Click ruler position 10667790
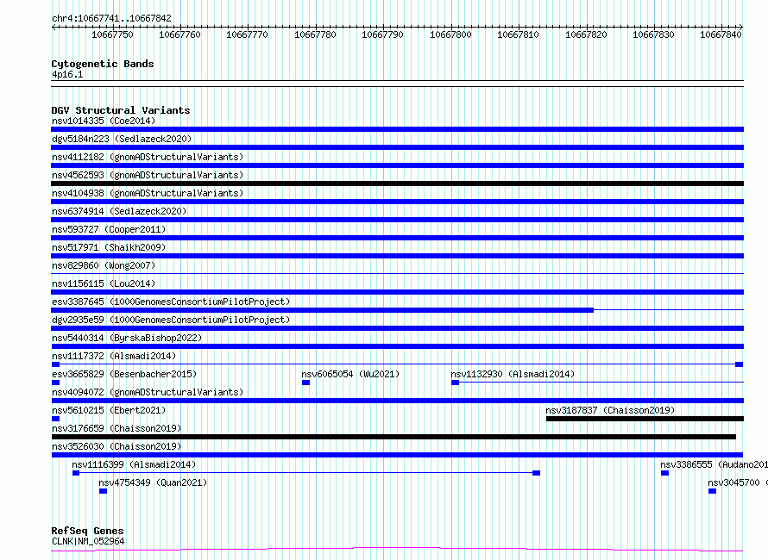The height and width of the screenshot is (560, 768). (x=382, y=34)
